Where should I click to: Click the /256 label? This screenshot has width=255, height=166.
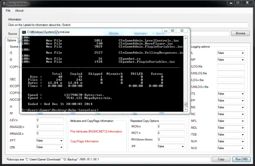12,147
